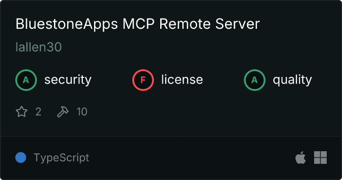Click the blue TypeScript language dot
The width and height of the screenshot is (342, 180).
[x=21, y=157]
